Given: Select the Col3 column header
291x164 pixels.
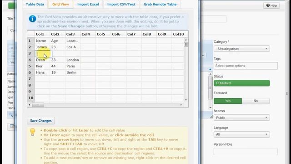Looking at the screenshot, I should click(x=73, y=34).
